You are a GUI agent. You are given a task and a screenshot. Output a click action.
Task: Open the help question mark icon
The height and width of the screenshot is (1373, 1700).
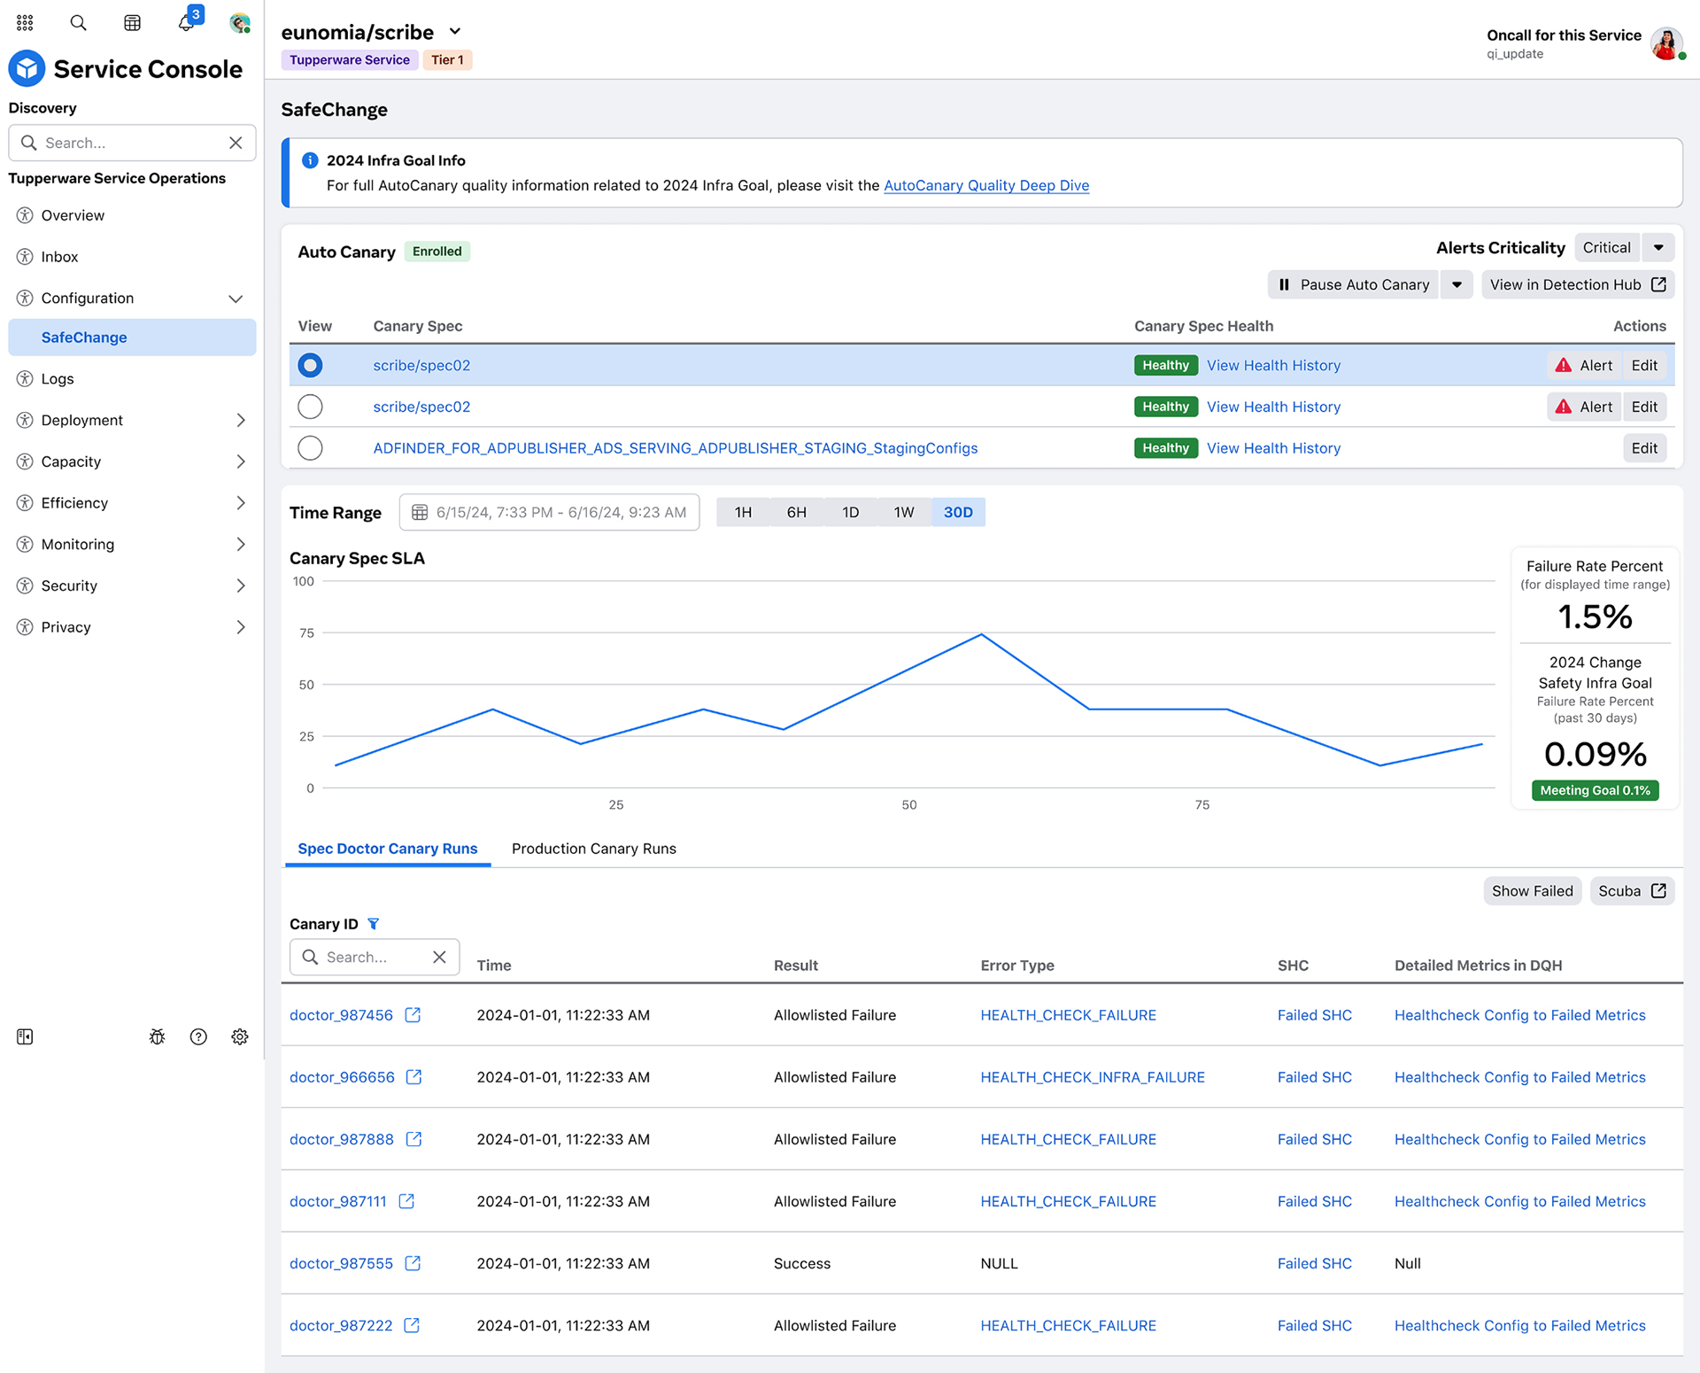(x=198, y=1036)
